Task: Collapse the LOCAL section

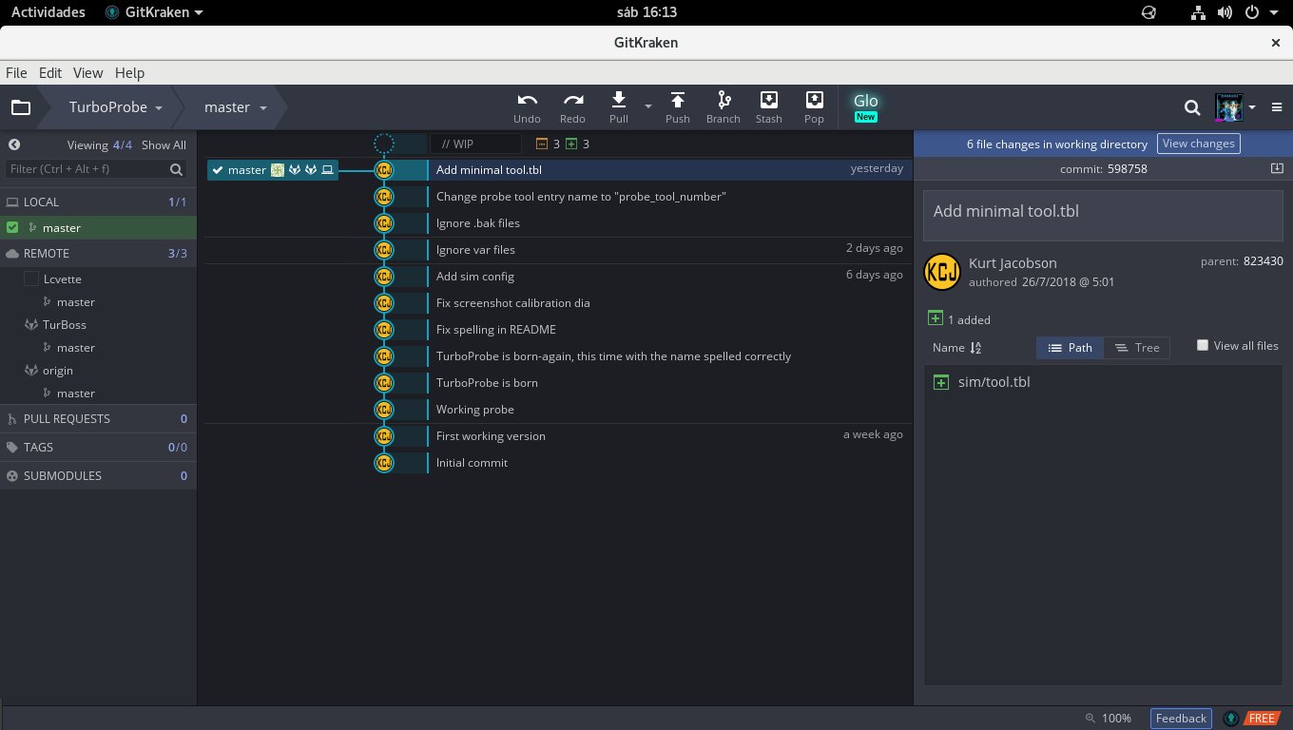Action: tap(98, 202)
